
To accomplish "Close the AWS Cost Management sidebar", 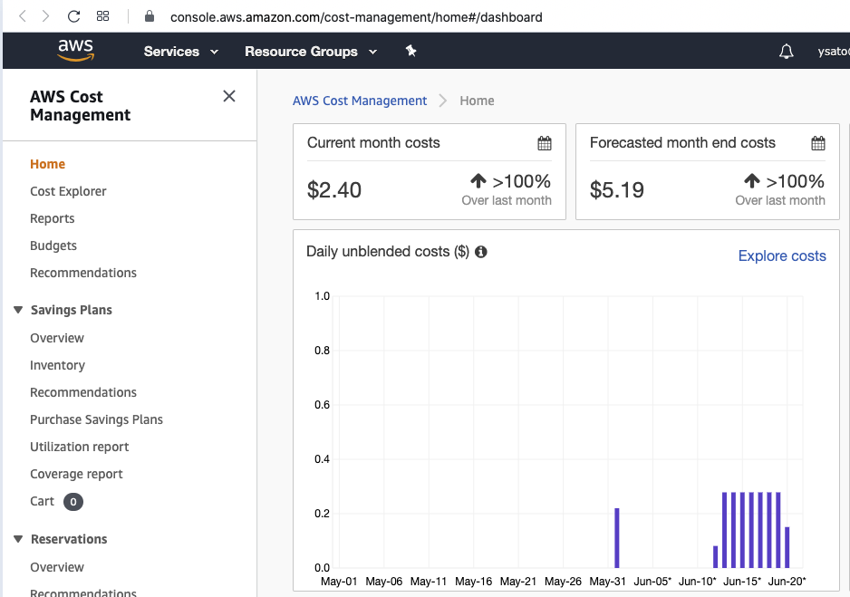I will click(229, 96).
